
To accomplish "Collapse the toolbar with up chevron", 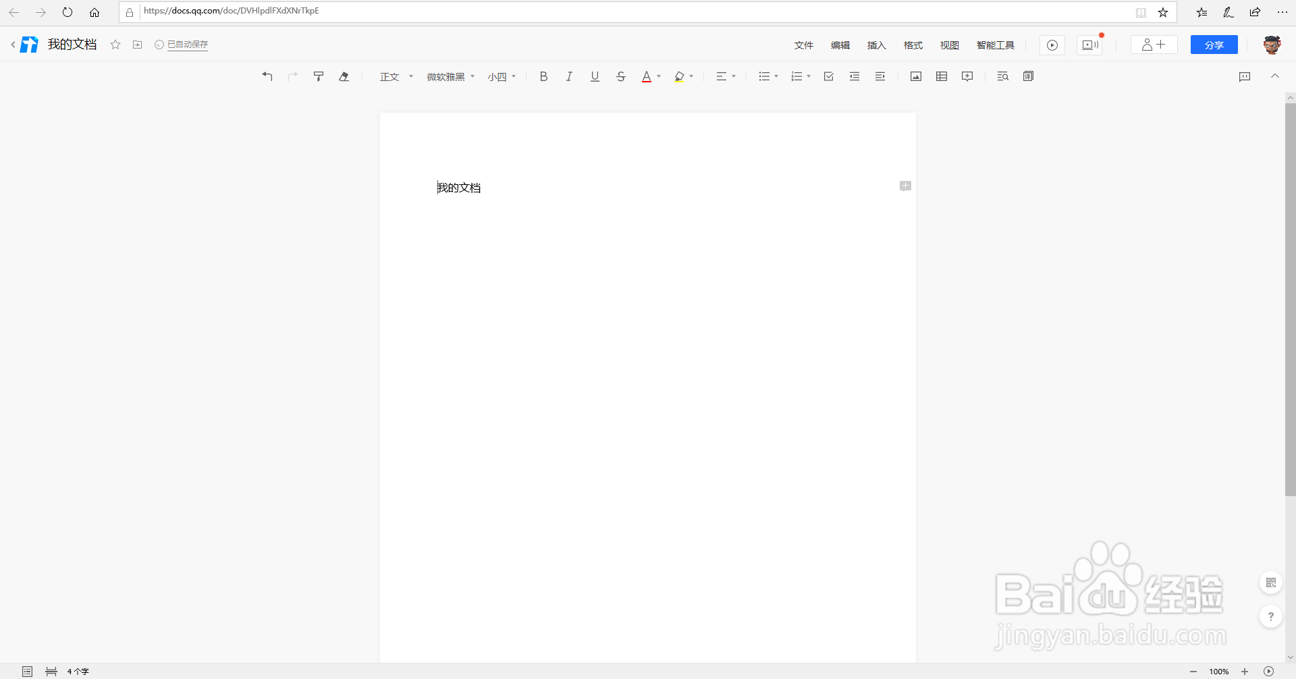I will [x=1275, y=76].
